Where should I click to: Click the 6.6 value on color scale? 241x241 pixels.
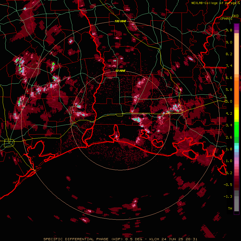click(x=229, y=78)
